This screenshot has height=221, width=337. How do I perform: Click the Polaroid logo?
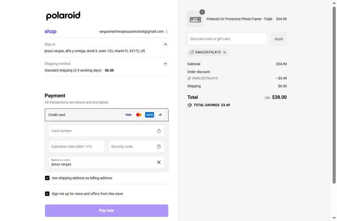coord(63,16)
